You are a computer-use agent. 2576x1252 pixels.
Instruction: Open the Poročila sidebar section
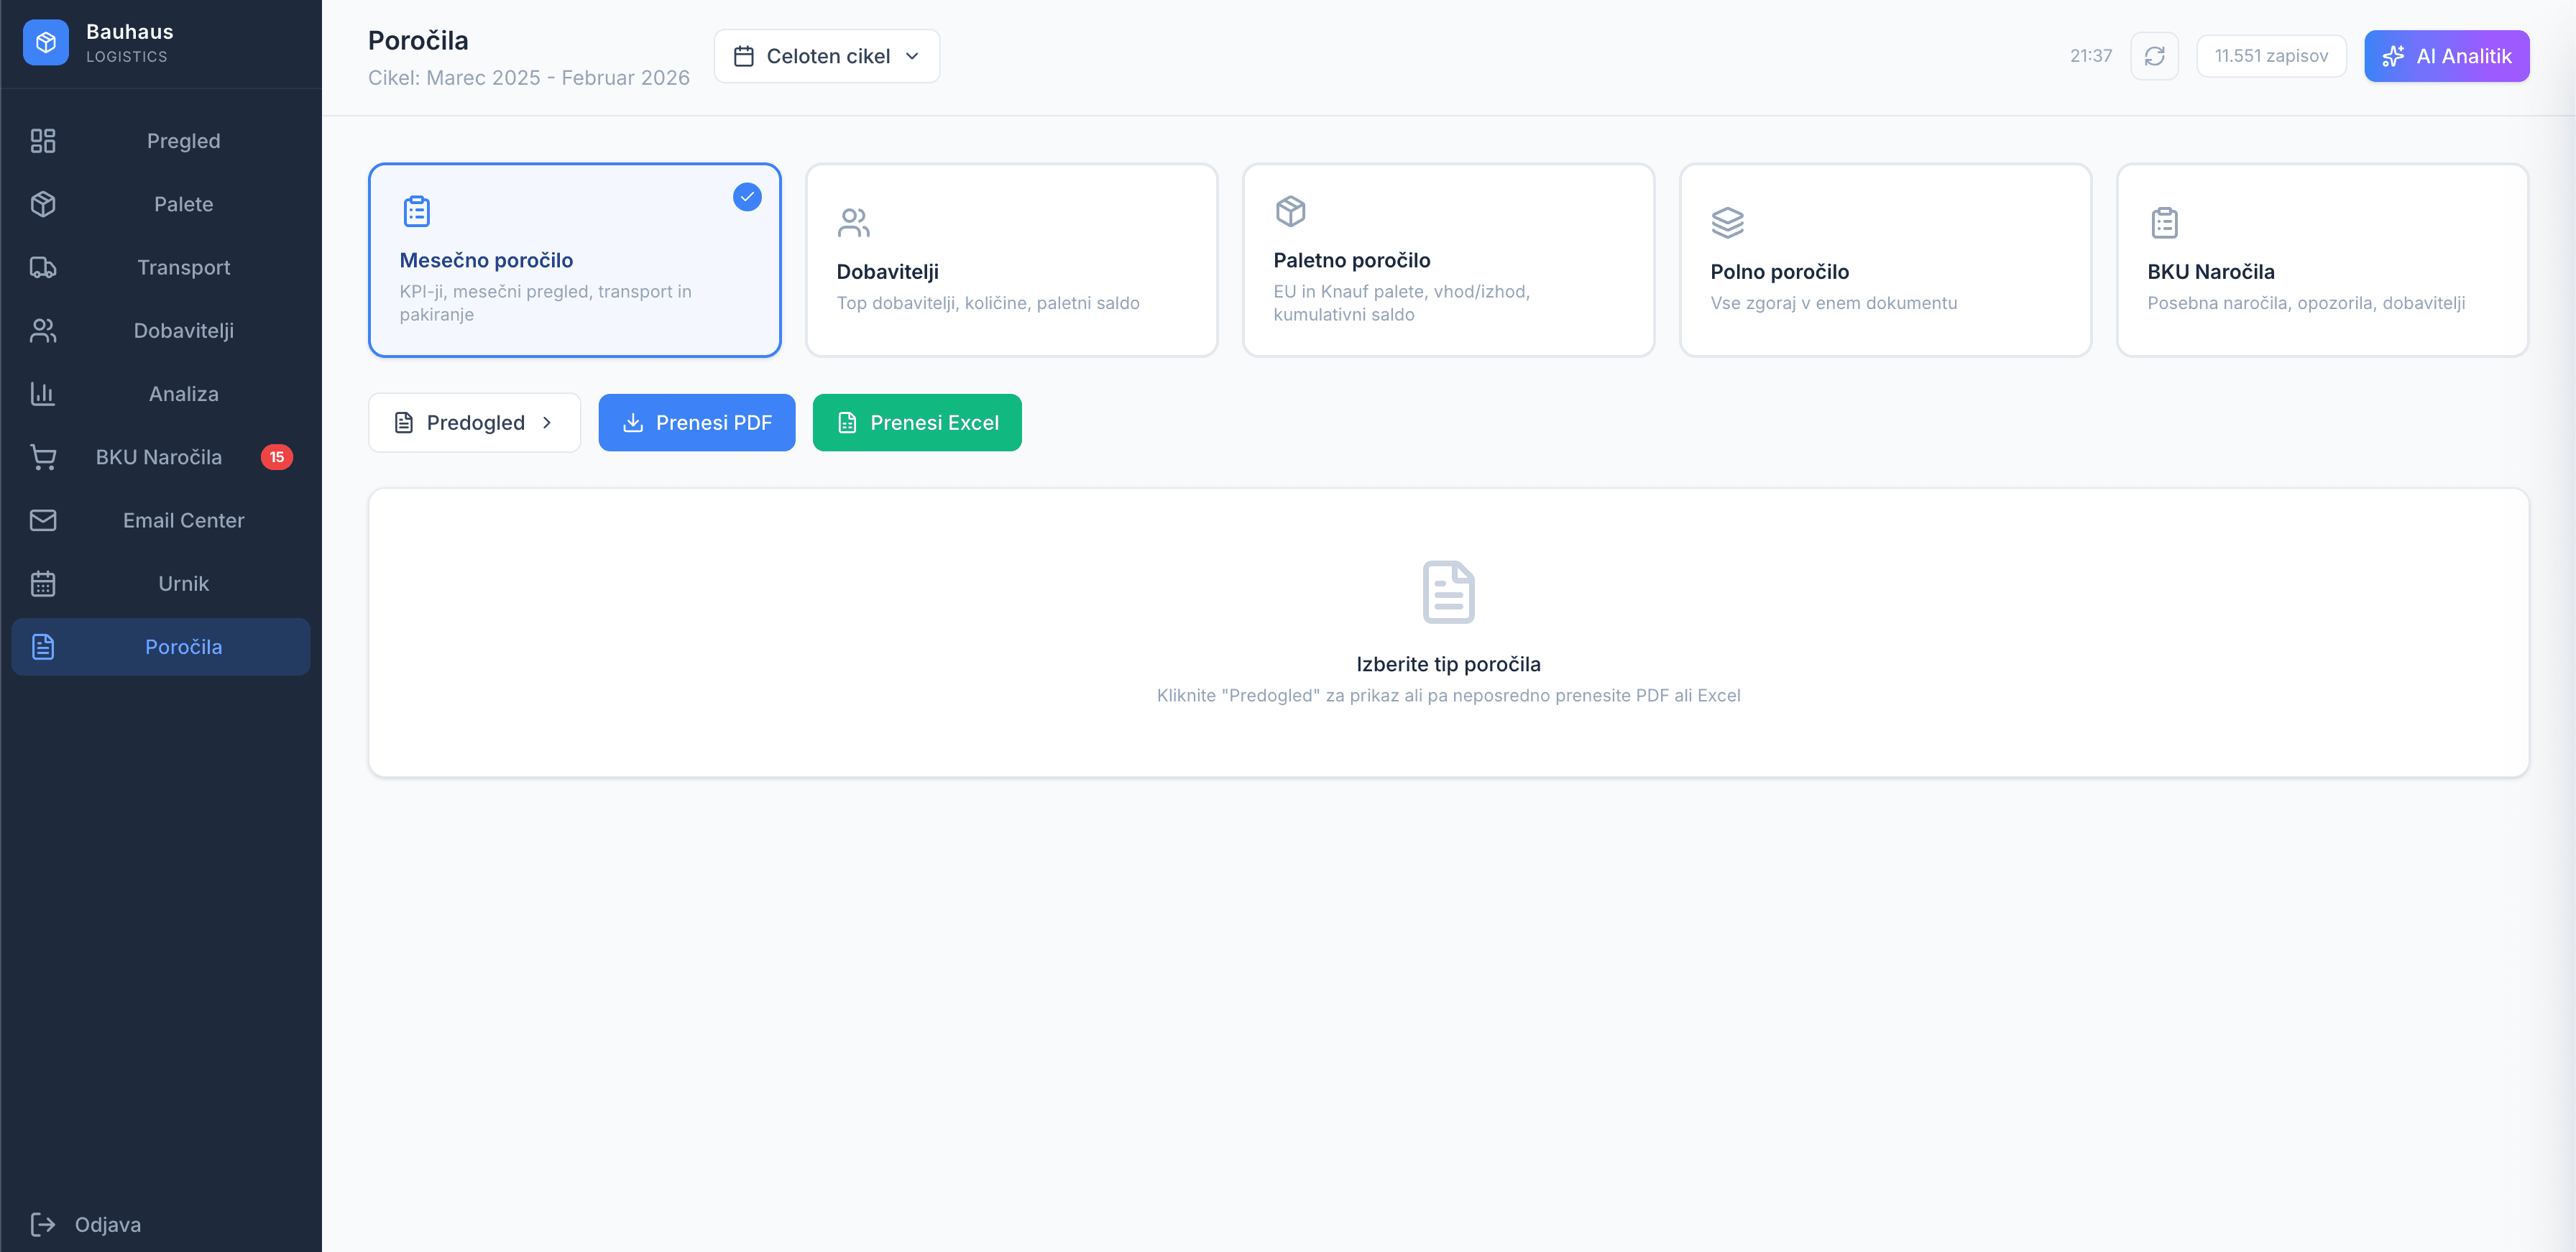[160, 647]
